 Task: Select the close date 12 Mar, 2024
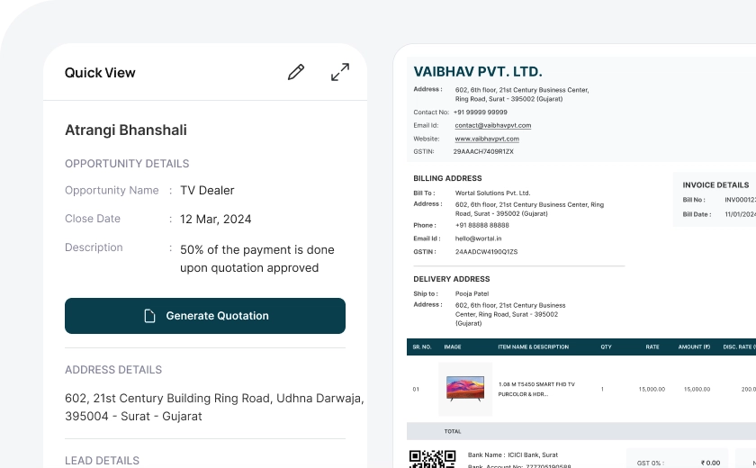(216, 219)
